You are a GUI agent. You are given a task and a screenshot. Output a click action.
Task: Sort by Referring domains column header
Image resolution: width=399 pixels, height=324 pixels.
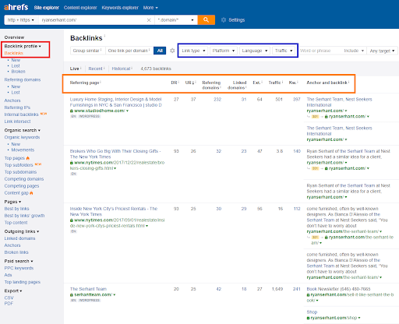[x=211, y=85]
